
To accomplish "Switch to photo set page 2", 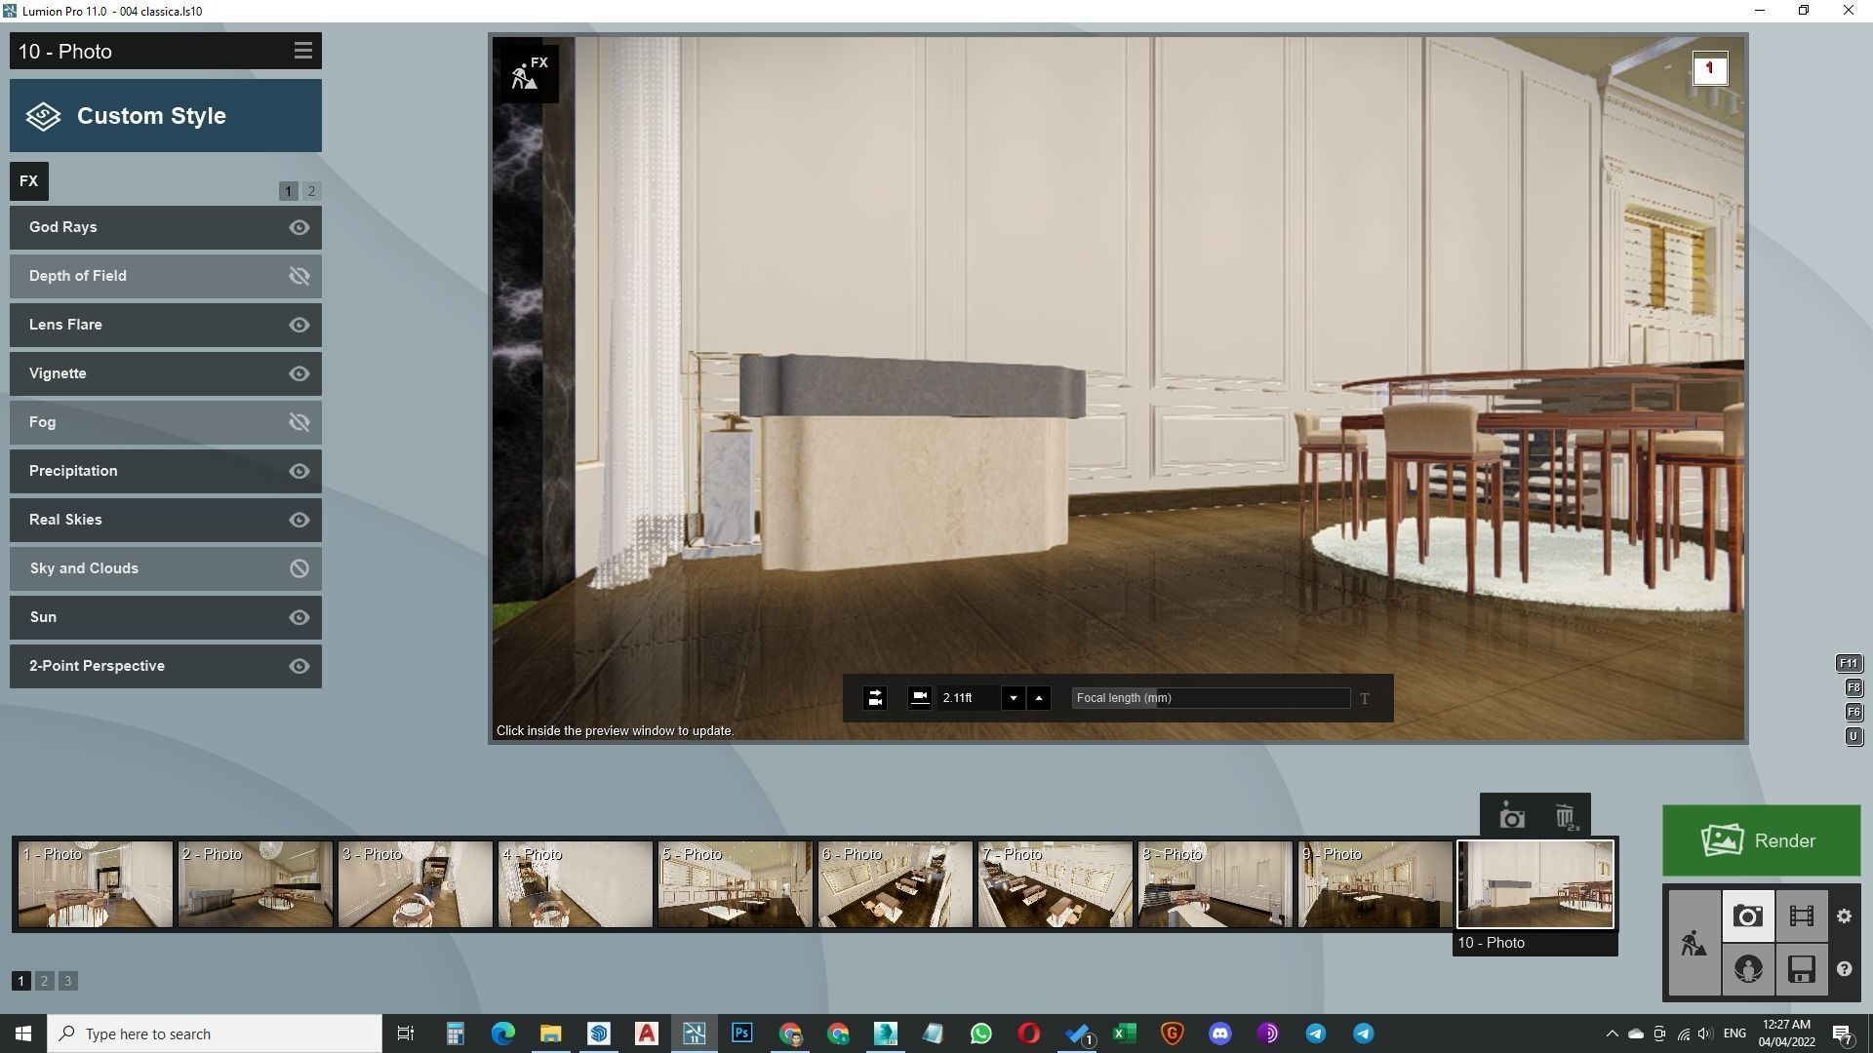I will coord(44,981).
